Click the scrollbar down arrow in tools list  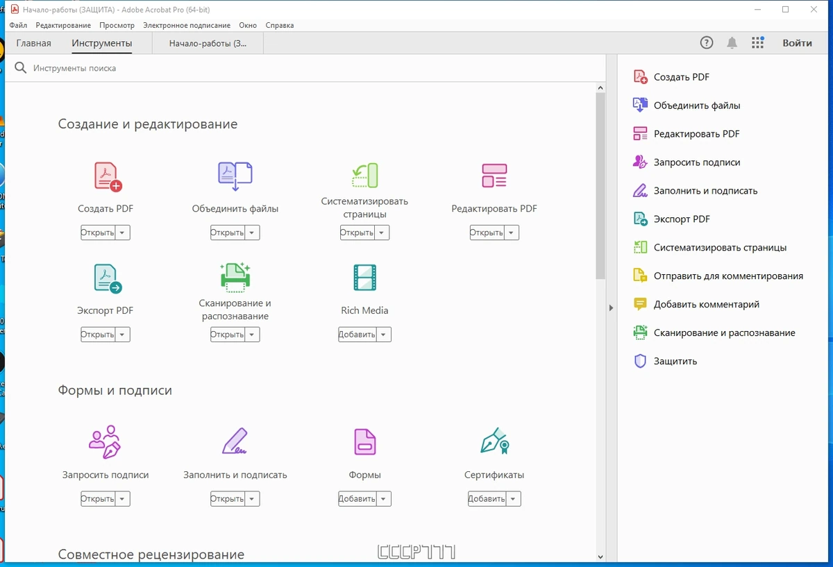[600, 556]
